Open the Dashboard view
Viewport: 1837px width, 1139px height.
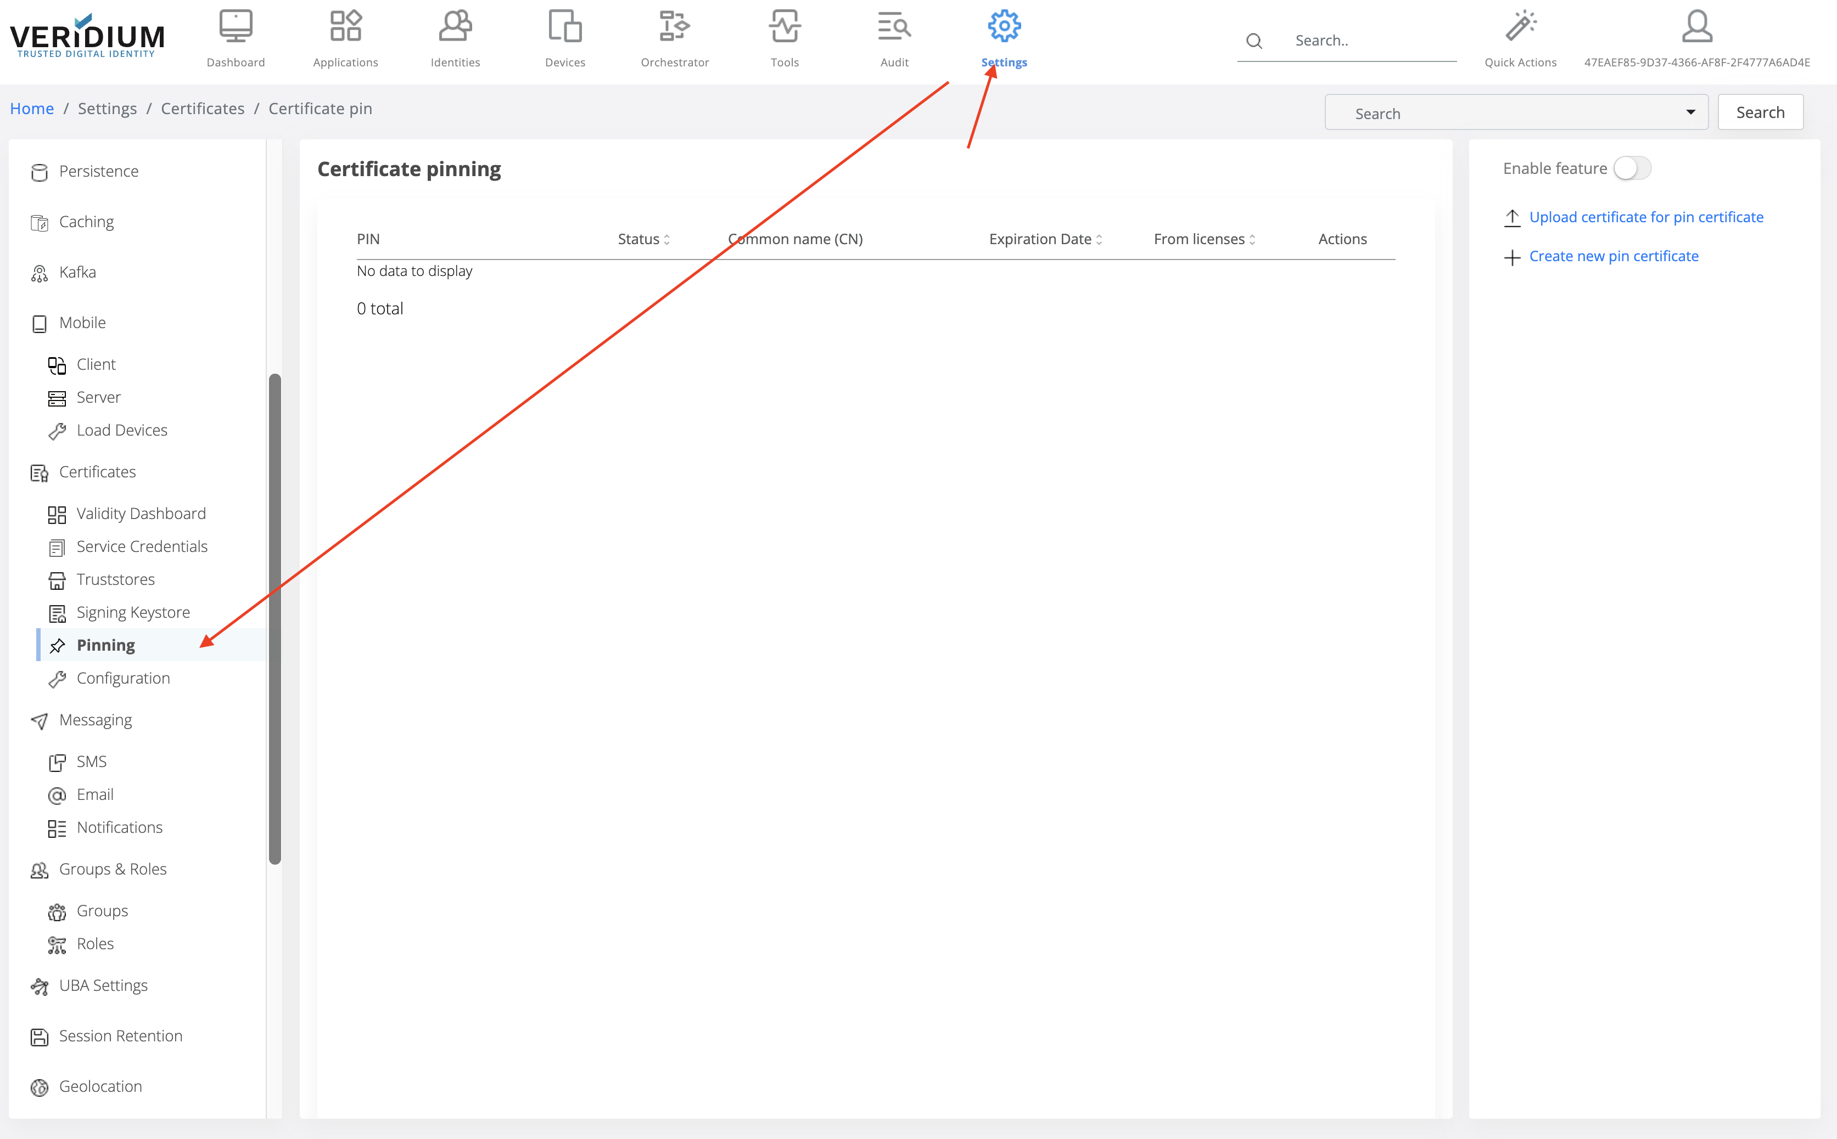(x=235, y=38)
